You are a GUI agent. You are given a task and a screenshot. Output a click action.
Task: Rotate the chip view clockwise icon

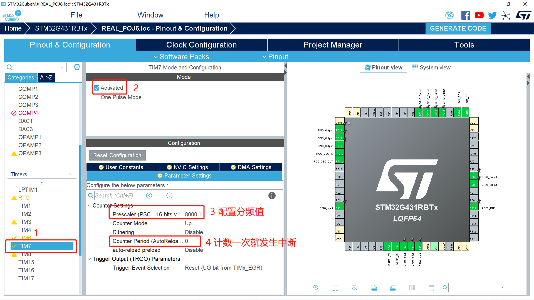pos(374,288)
